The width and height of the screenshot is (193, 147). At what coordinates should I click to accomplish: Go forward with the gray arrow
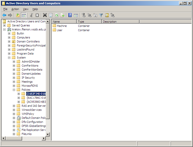[10, 15]
